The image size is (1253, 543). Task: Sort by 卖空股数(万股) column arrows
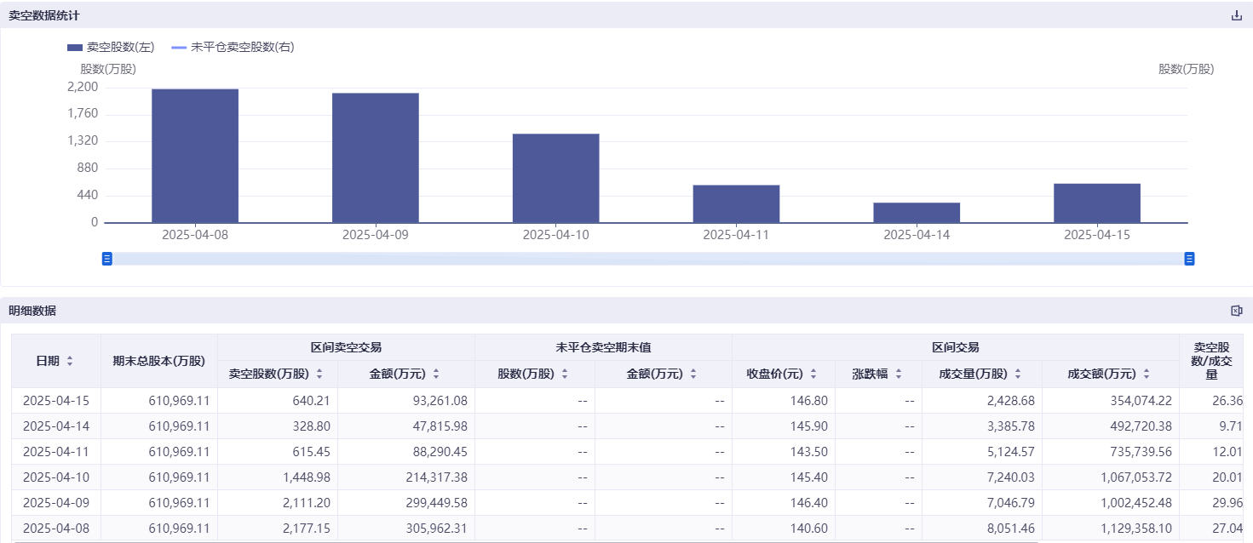pos(319,374)
